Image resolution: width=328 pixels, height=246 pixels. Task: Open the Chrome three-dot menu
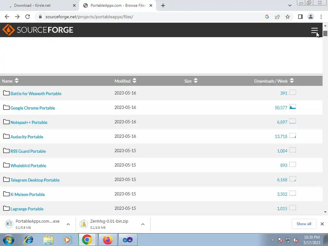[x=321, y=17]
